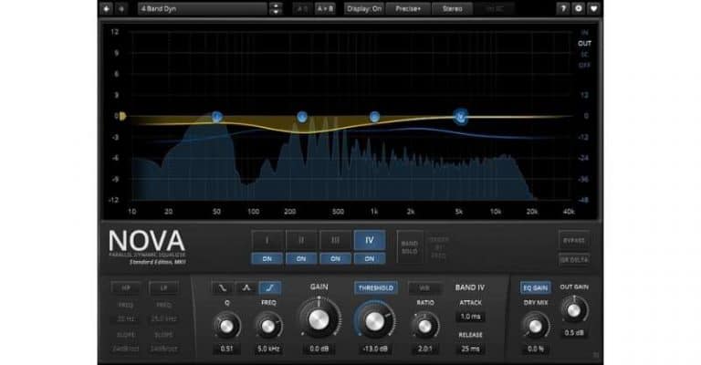Turn analyzer OFF
This screenshot has width=701, height=365.
pos(584,65)
